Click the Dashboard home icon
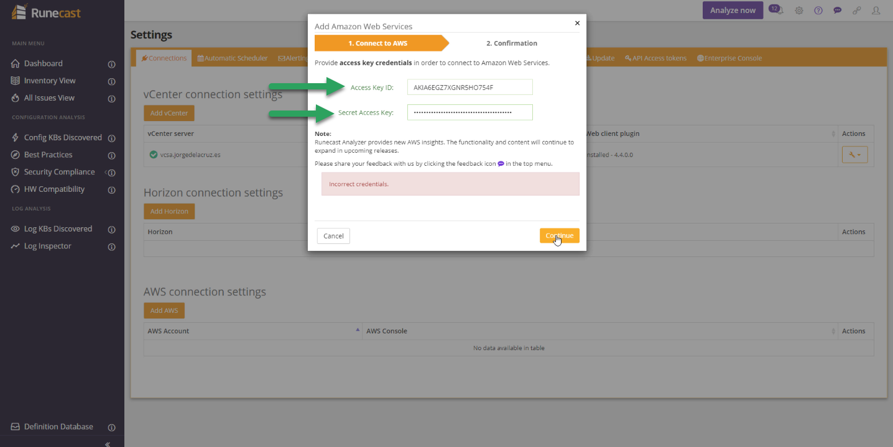The width and height of the screenshot is (893, 447). [16, 63]
